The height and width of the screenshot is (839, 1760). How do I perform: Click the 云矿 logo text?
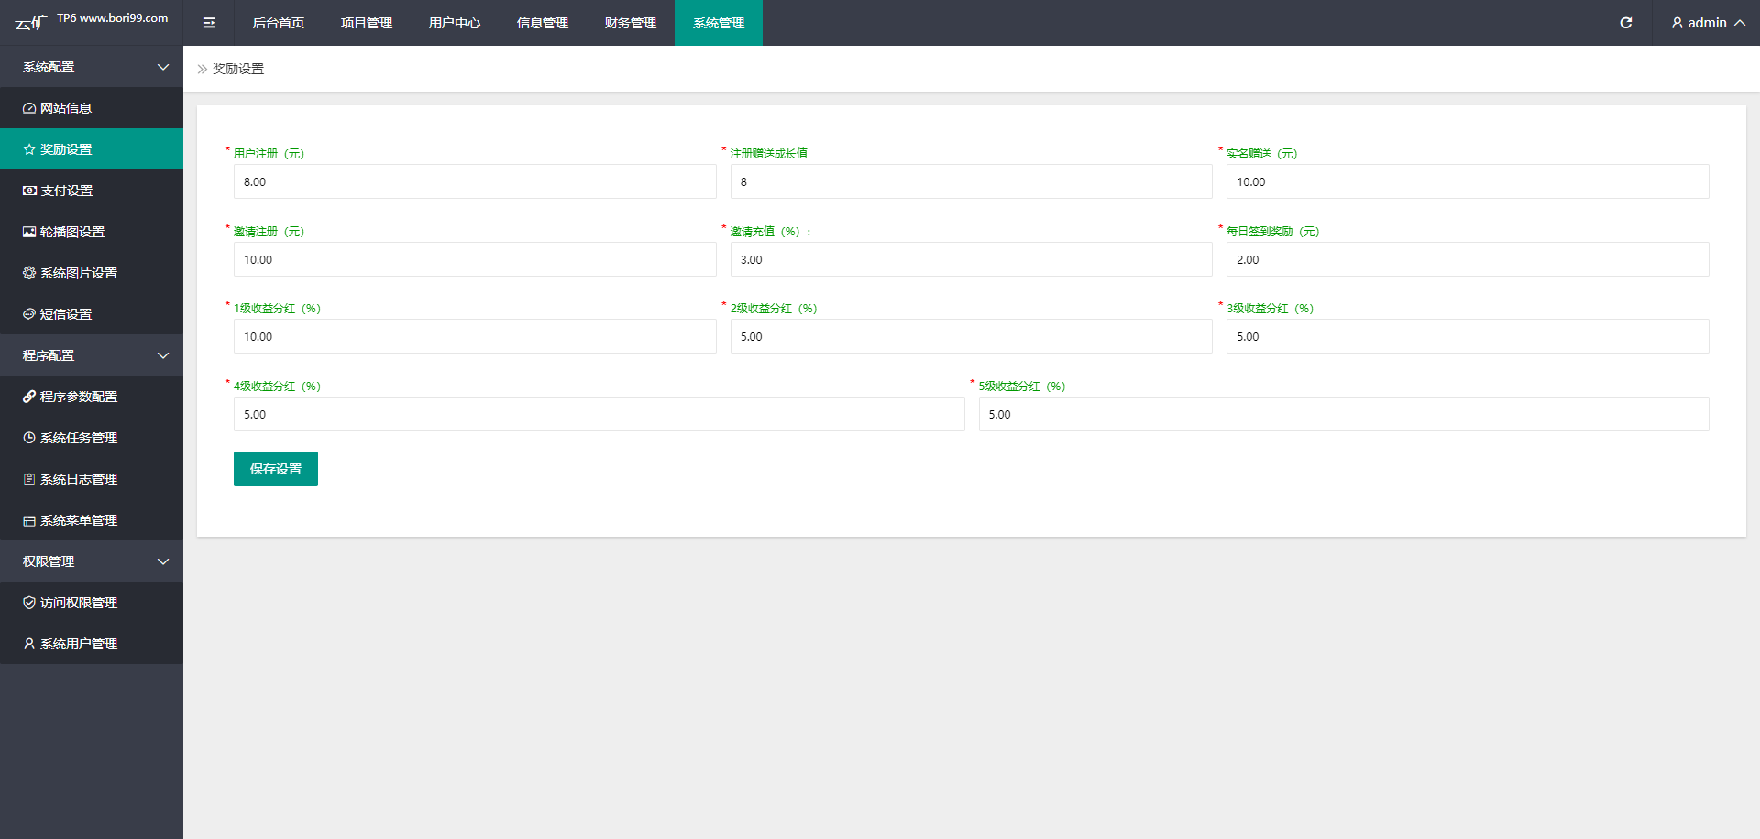click(30, 23)
